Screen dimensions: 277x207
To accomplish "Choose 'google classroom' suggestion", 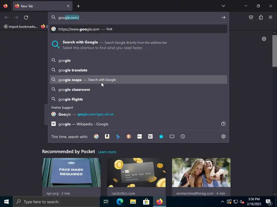I will tap(138, 89).
